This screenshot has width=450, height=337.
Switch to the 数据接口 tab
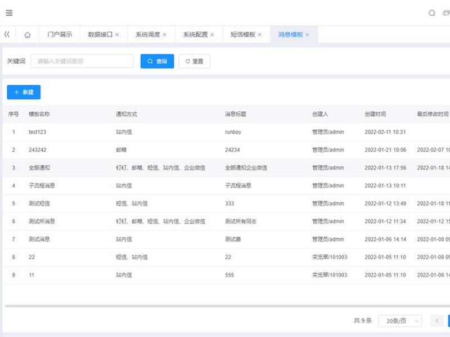point(100,34)
